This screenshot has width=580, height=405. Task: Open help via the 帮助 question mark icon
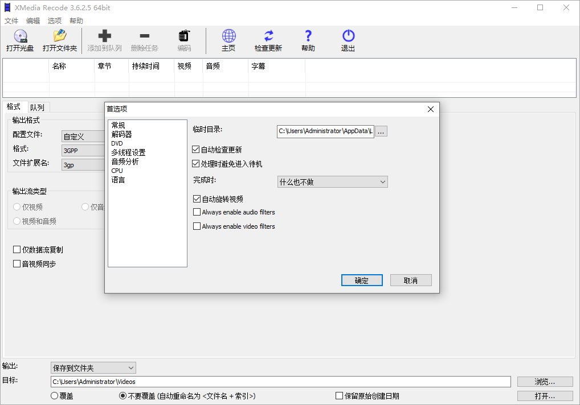pyautogui.click(x=308, y=40)
